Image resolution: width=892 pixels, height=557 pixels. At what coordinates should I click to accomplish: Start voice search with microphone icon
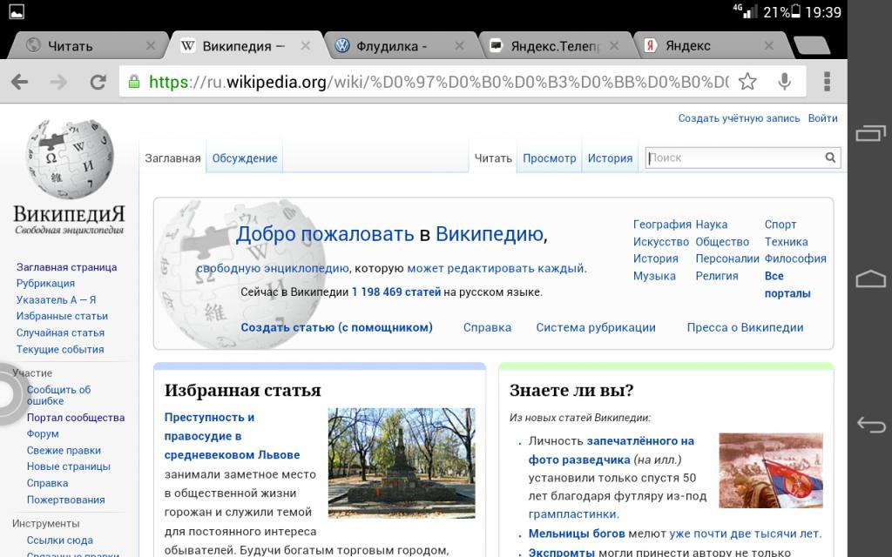coord(785,82)
